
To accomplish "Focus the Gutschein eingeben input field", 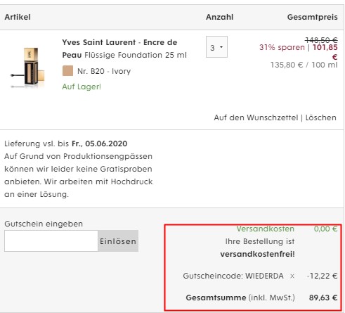I will tap(51, 241).
